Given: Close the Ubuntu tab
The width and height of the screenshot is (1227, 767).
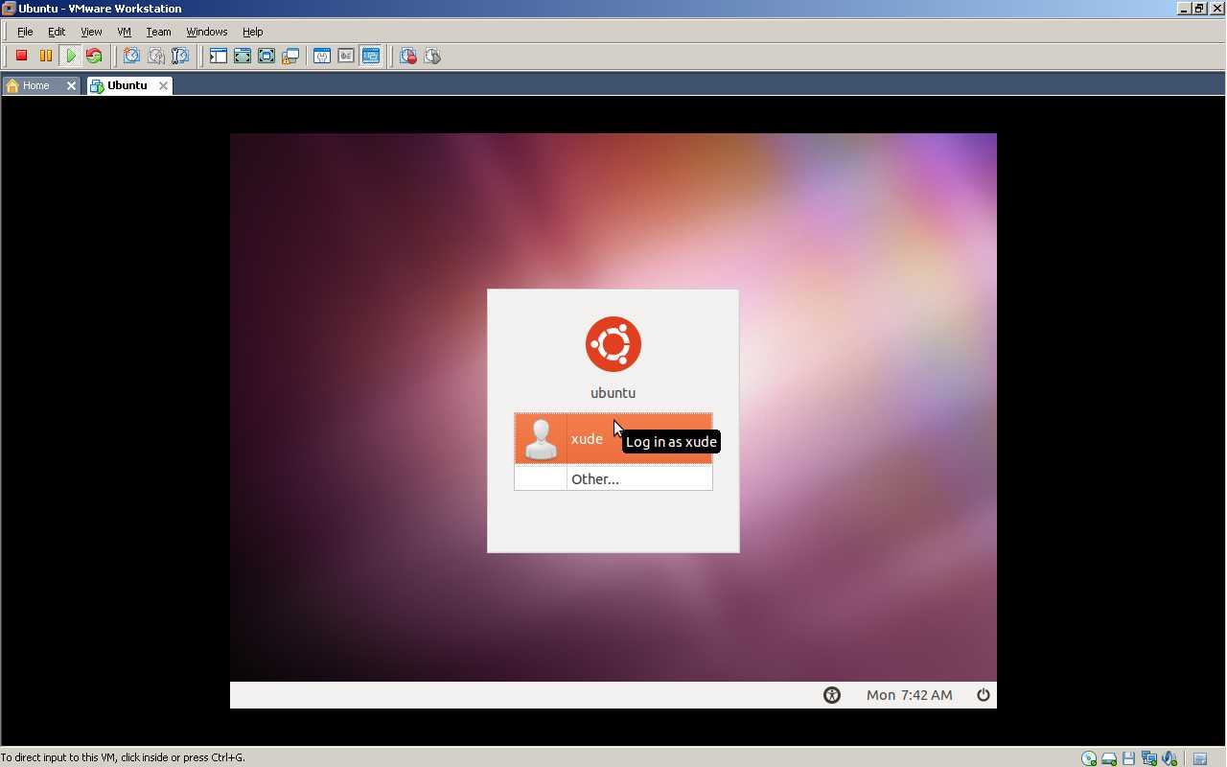Looking at the screenshot, I should pyautogui.click(x=163, y=85).
